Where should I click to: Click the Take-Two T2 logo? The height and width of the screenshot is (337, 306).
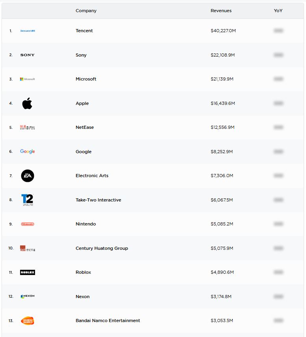27,200
